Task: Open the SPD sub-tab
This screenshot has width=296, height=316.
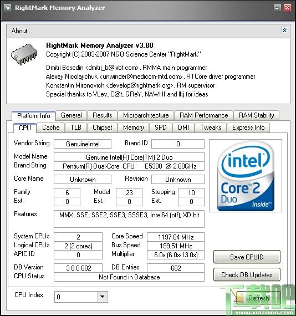Action: tap(161, 128)
